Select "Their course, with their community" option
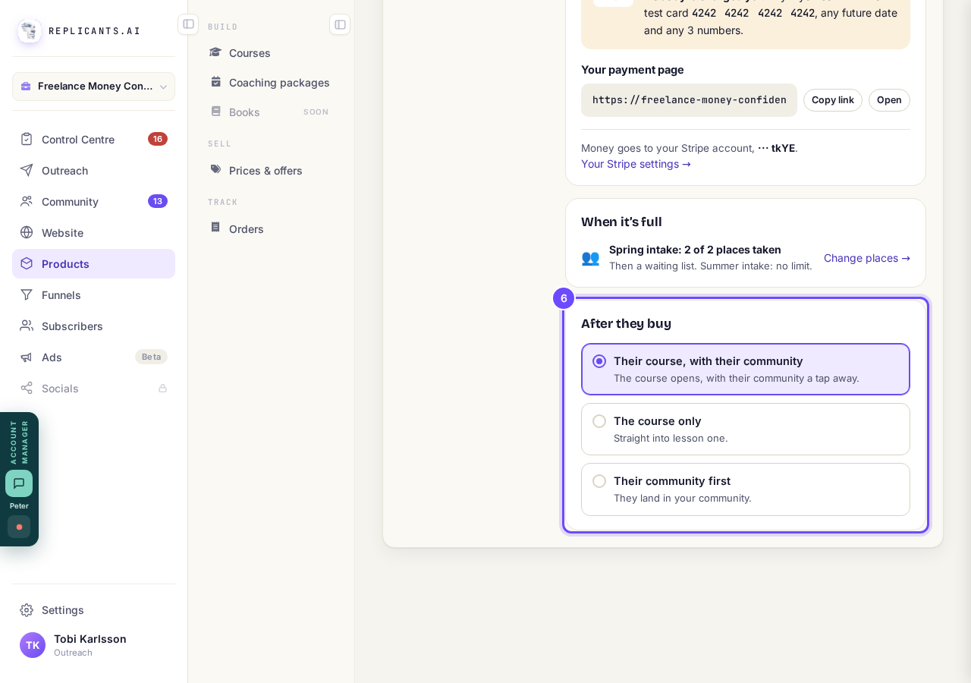The image size is (971, 683). (746, 369)
